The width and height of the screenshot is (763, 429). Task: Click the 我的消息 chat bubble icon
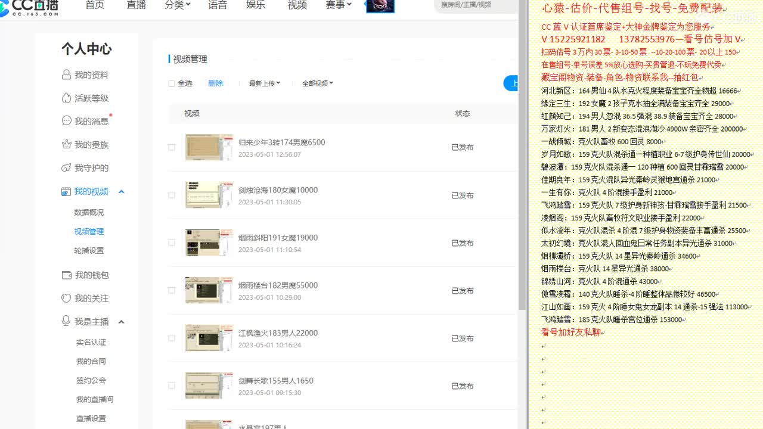(67, 121)
